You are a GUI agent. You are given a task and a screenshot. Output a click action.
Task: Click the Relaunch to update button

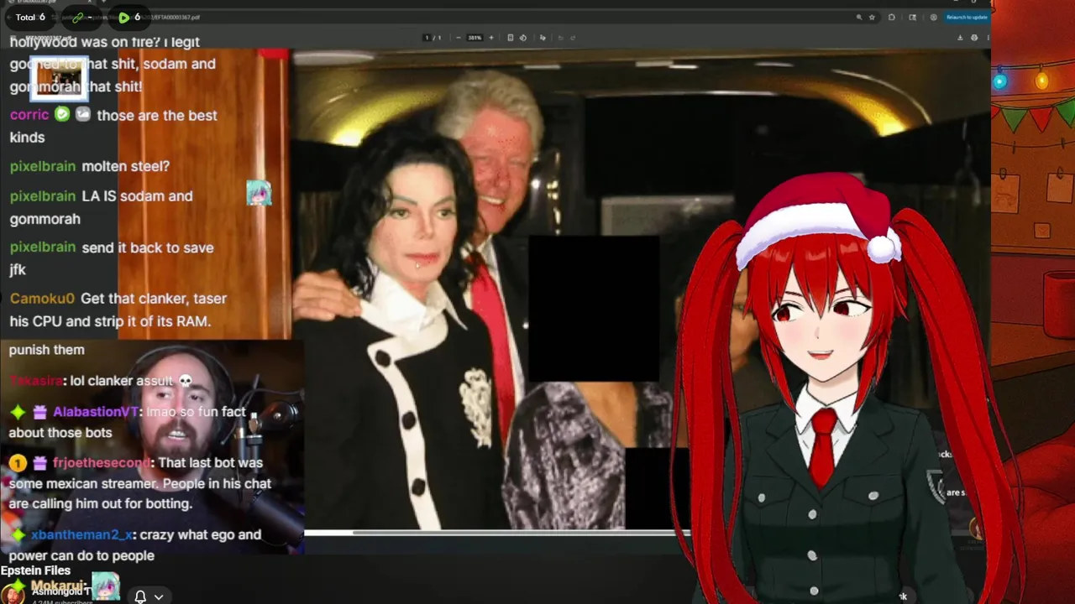[967, 17]
